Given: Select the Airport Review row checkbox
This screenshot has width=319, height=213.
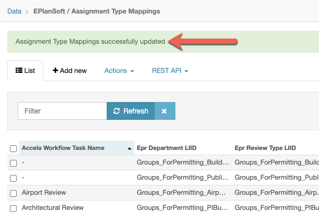Looking at the screenshot, I should point(14,193).
